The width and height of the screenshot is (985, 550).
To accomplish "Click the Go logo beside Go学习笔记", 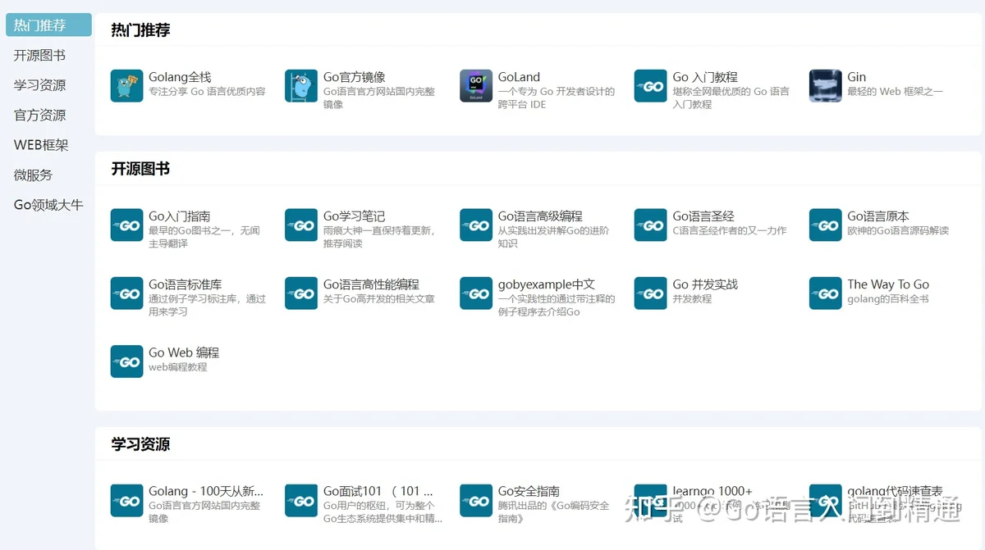I will [x=301, y=225].
